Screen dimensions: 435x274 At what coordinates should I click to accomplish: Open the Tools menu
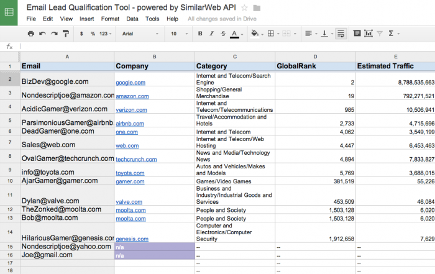pyautogui.click(x=152, y=19)
